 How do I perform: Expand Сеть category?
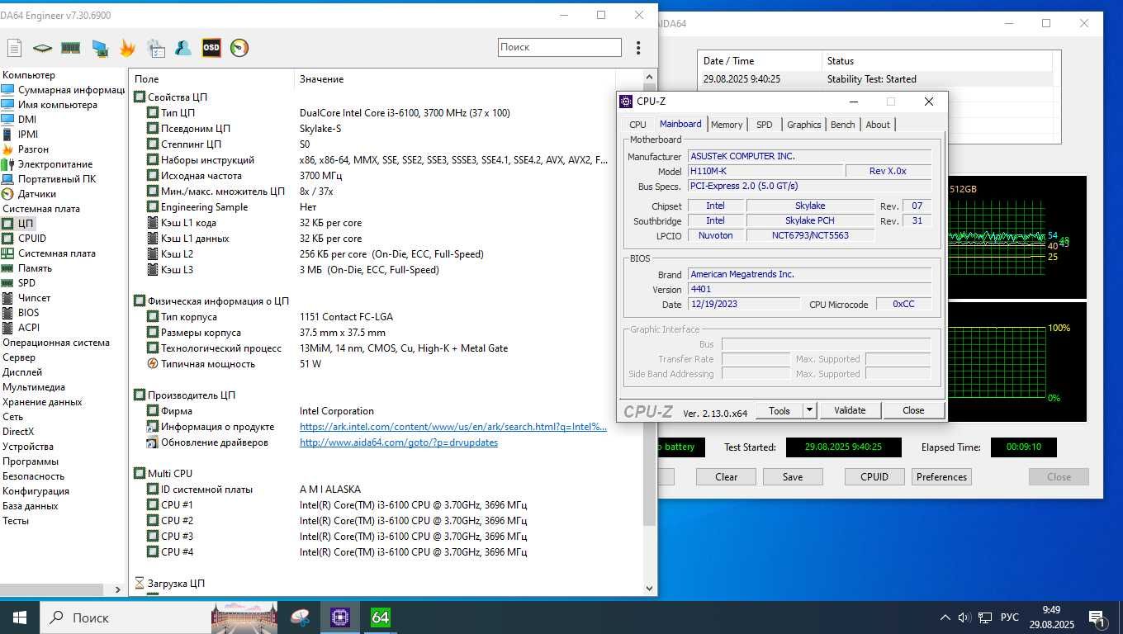click(x=13, y=417)
